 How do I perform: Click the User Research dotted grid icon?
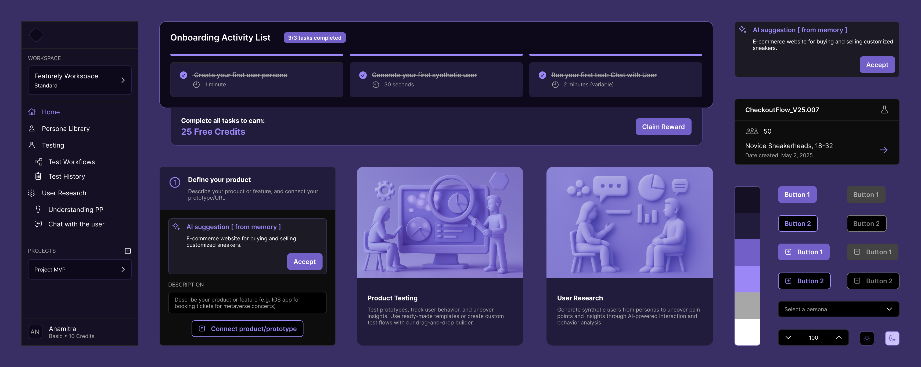pos(32,193)
